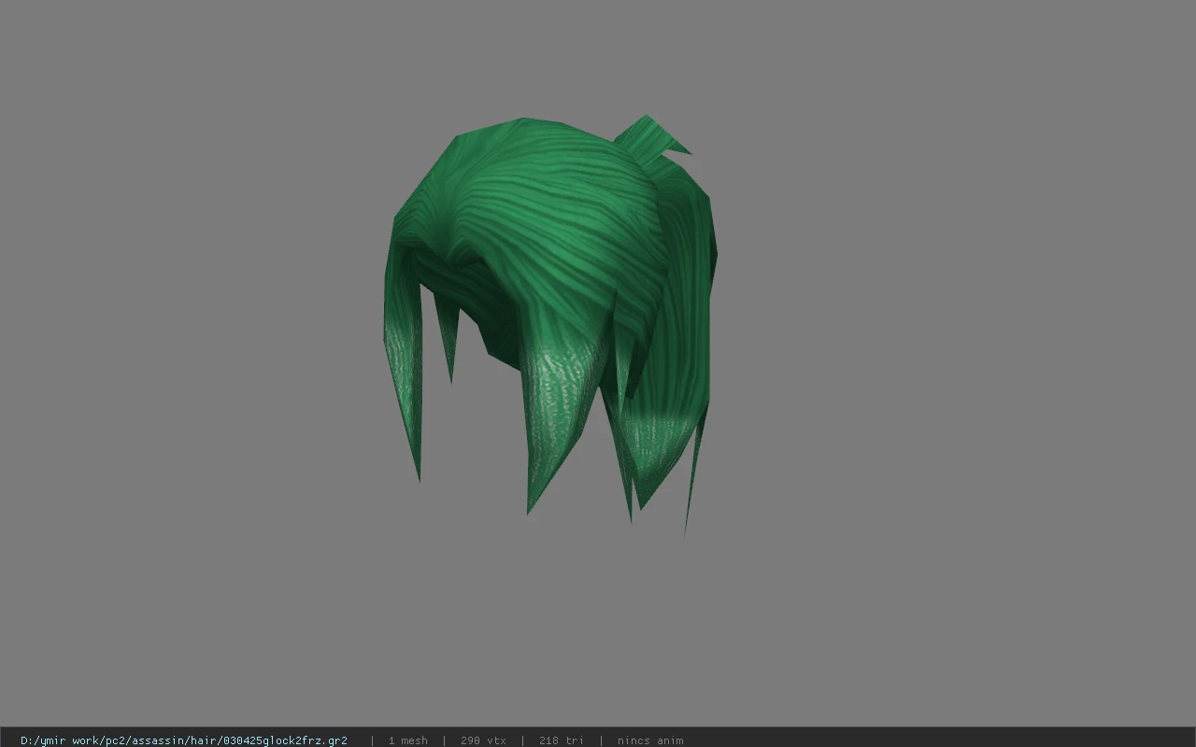Click the 'nincs anim' status entry
Viewport: 1196px width, 747px height.
click(650, 740)
